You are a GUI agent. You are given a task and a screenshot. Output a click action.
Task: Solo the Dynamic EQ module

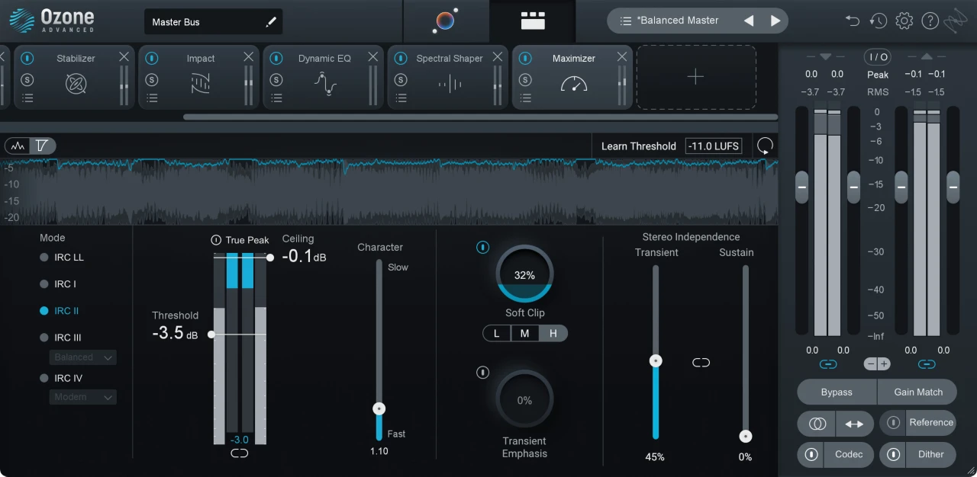(x=276, y=80)
